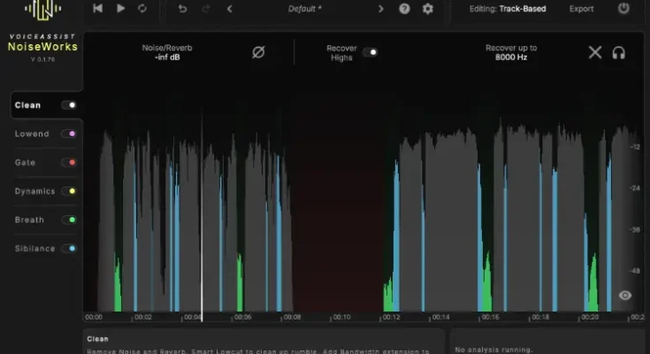Switch the Gate module toggle
Screen dimensions: 650x354
[x=68, y=163]
